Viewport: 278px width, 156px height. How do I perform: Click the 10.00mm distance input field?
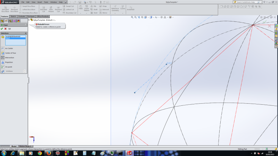point(14,71)
